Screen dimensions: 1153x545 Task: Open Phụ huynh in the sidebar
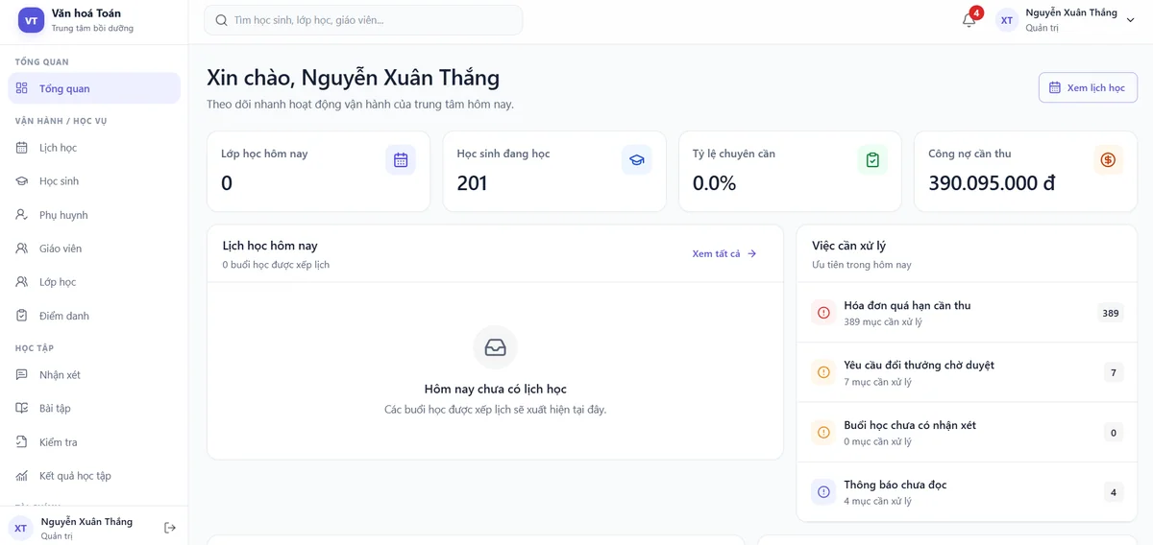coord(94,215)
